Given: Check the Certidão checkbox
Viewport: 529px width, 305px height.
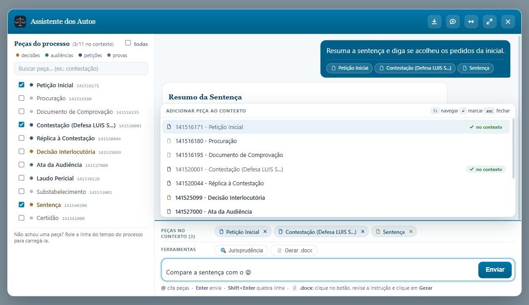Looking at the screenshot, I should pyautogui.click(x=22, y=218).
